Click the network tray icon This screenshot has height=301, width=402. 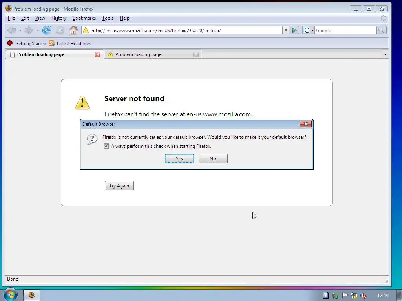(x=354, y=296)
